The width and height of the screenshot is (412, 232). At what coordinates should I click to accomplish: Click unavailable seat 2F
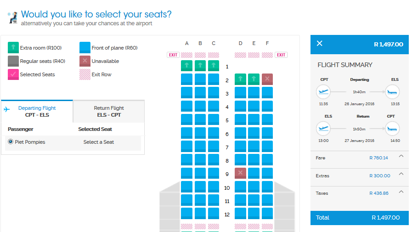[x=267, y=79]
